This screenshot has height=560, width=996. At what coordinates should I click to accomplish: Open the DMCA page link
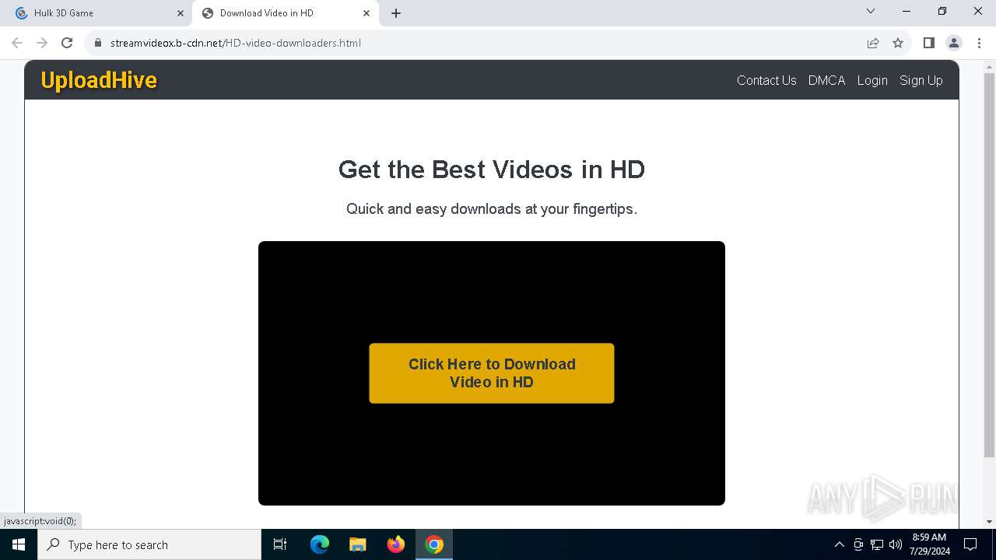click(x=826, y=80)
